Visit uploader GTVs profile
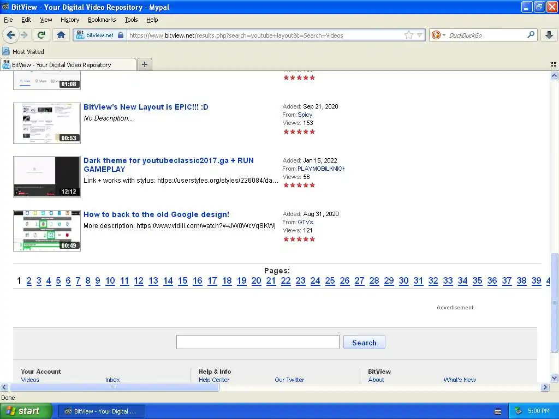 click(x=305, y=222)
